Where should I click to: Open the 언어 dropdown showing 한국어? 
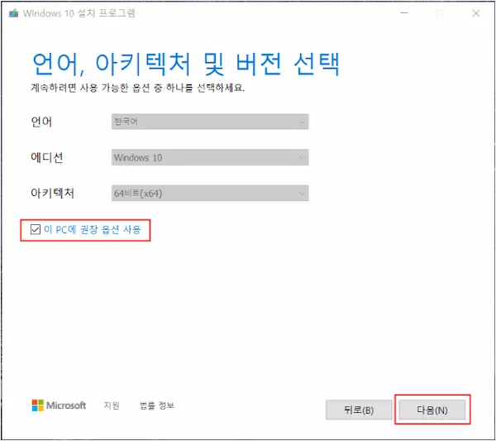[210, 122]
